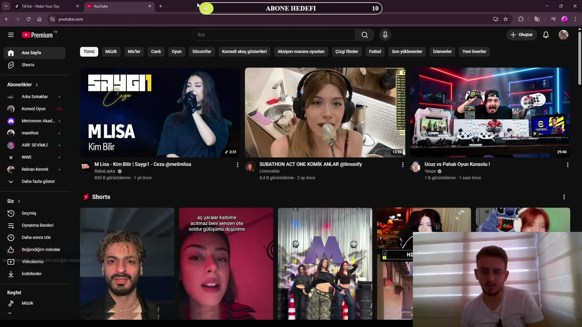This screenshot has height=327, width=582.
Task: Expand the Siz section chevron
Action: coord(19,201)
